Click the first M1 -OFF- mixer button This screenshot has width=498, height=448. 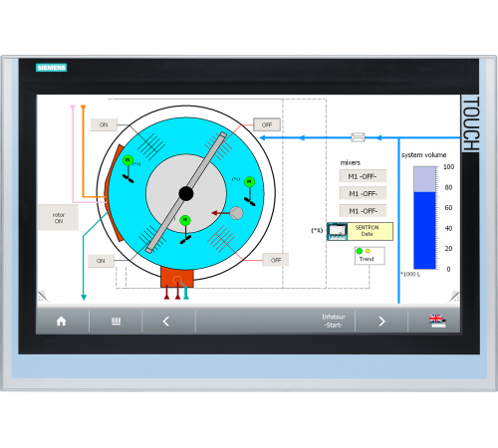click(363, 176)
